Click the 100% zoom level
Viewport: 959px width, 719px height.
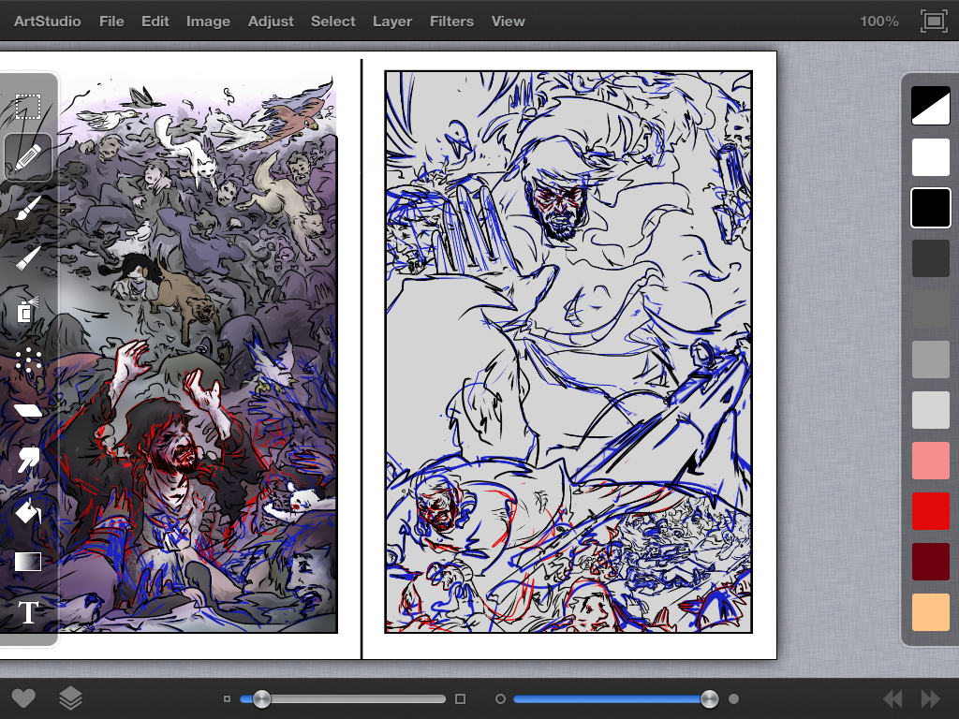878,22
